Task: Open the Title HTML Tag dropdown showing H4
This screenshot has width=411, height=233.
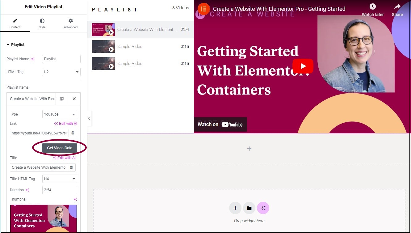Action: [60, 179]
